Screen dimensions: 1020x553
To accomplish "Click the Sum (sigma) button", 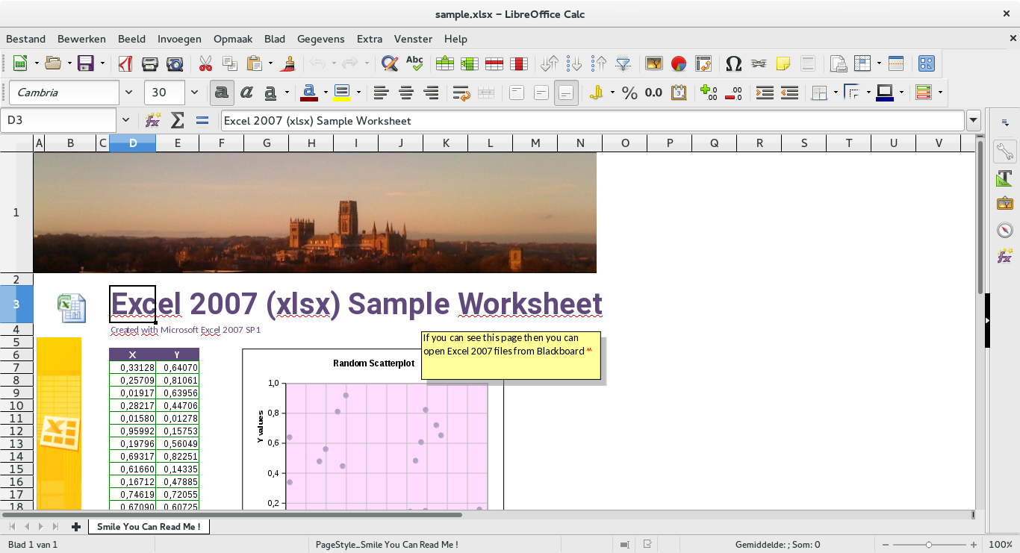I will (x=177, y=120).
